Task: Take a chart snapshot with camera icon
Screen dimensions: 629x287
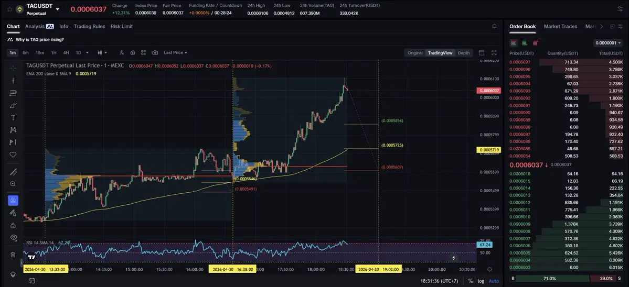Action: tap(155, 53)
